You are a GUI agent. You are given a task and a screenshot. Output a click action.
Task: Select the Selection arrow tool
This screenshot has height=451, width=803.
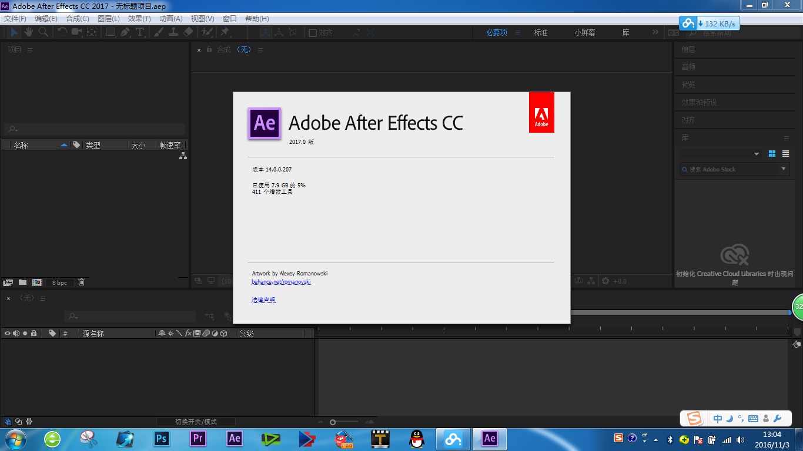tap(14, 32)
